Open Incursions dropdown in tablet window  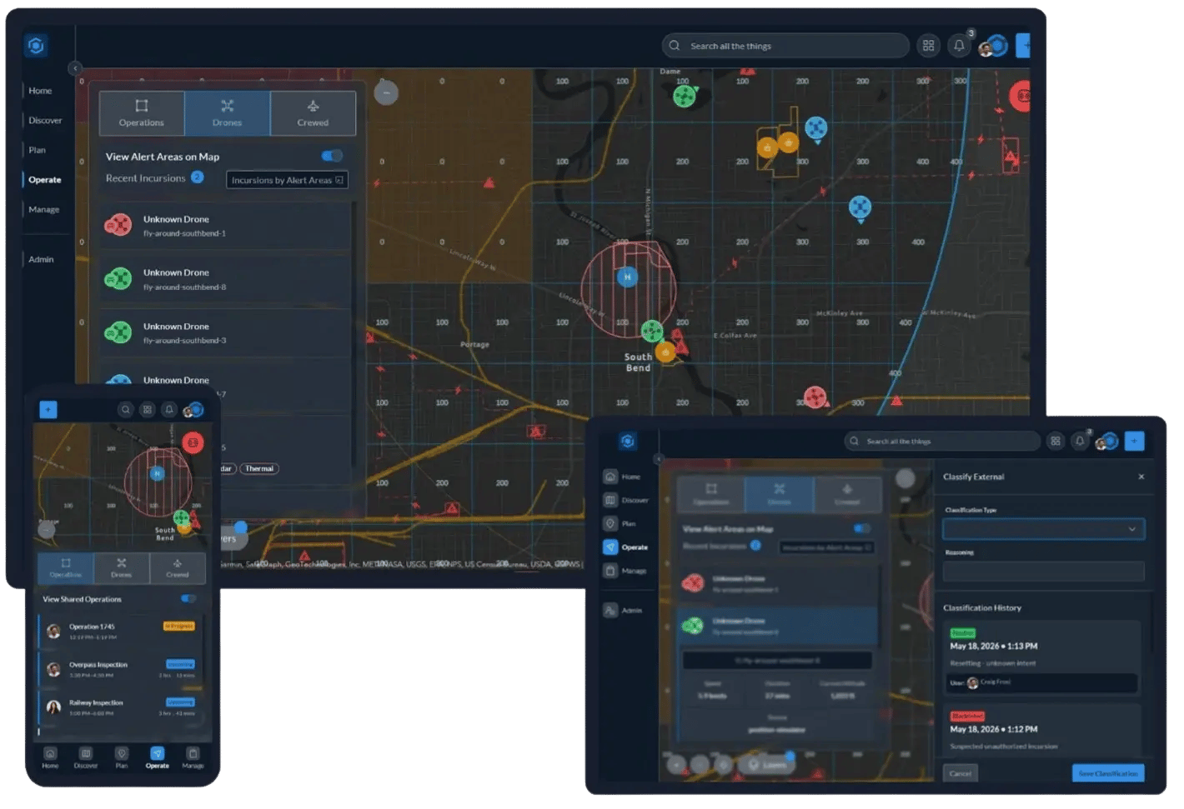pos(826,547)
